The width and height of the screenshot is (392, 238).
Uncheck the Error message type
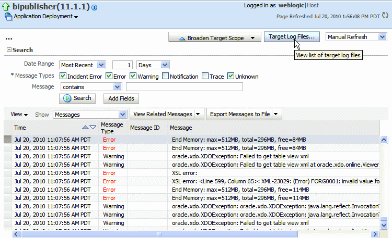(109, 76)
